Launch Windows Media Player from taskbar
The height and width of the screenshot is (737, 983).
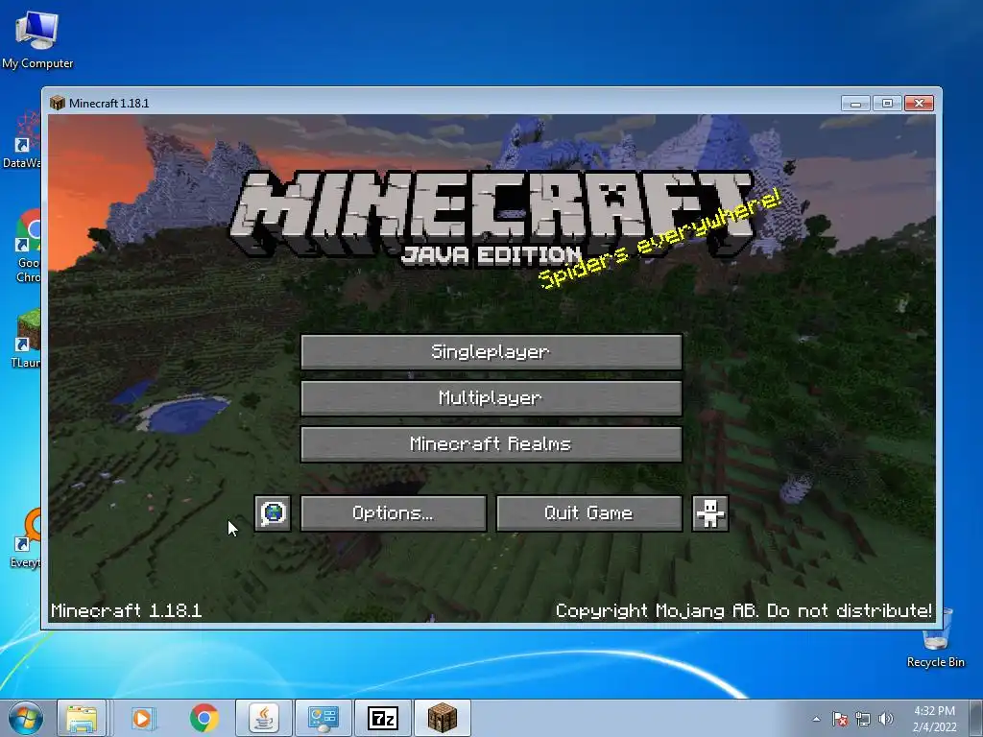[142, 718]
